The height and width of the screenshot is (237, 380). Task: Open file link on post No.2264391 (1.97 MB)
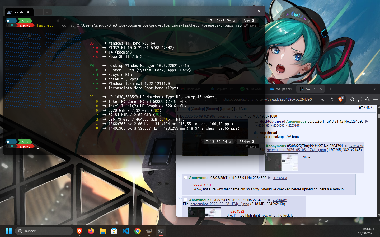point(296,150)
